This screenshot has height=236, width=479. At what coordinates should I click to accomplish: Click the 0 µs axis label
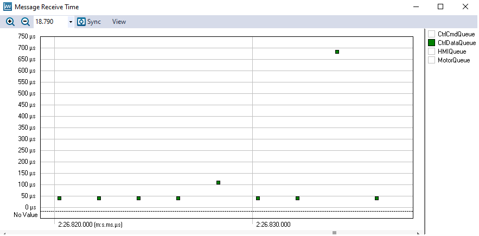(x=30, y=207)
